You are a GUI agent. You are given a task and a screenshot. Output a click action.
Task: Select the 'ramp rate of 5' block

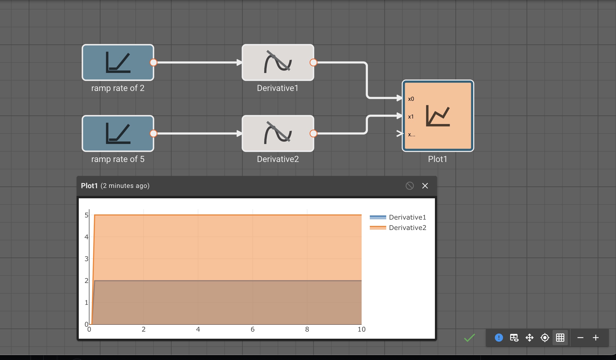click(118, 134)
